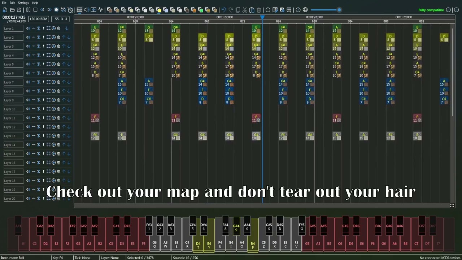Screen dimensions: 462x260
Task: Select the Banjo instrument icon
Action: click(x=208, y=10)
